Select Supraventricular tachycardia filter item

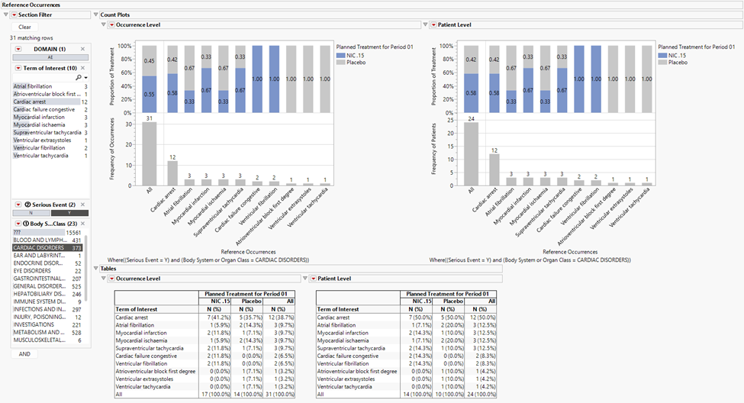pyautogui.click(x=50, y=133)
